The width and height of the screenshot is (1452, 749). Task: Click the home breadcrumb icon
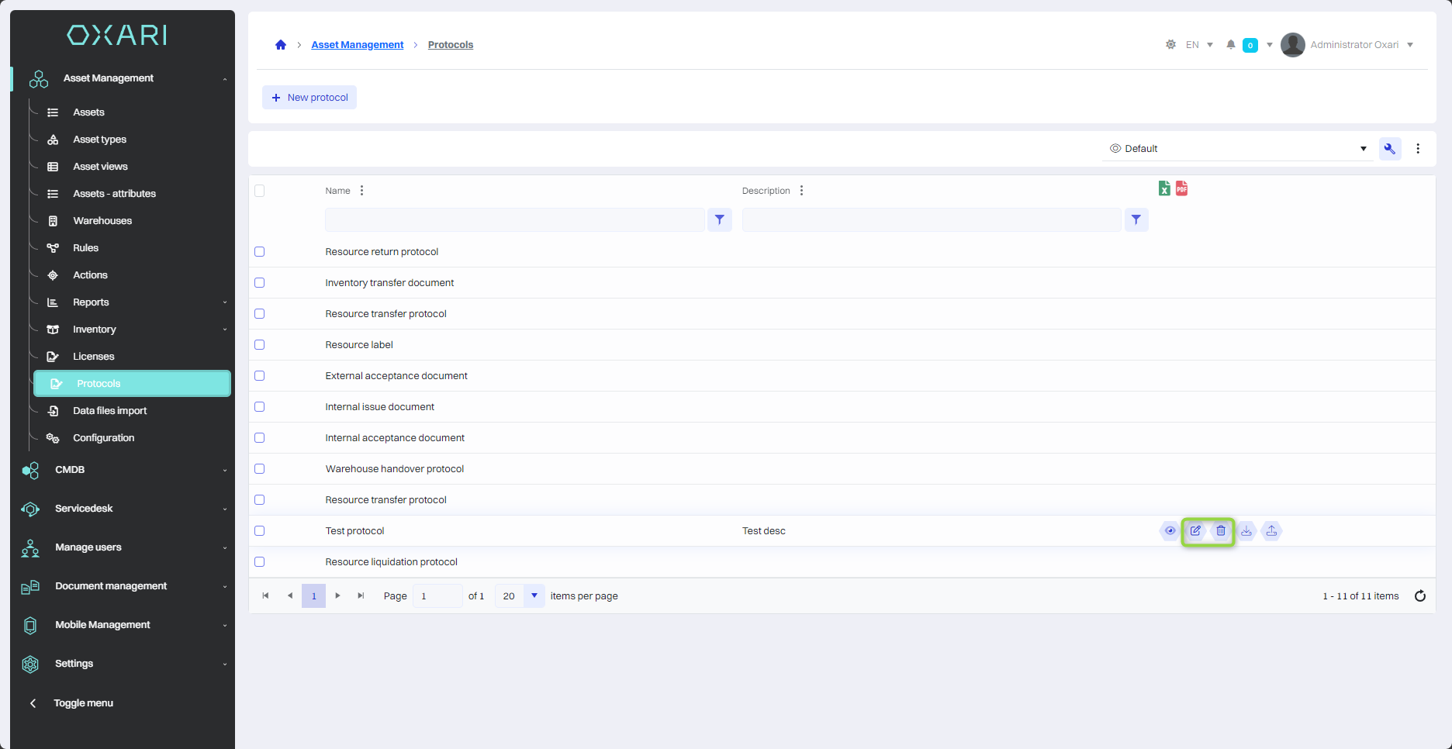tap(281, 45)
